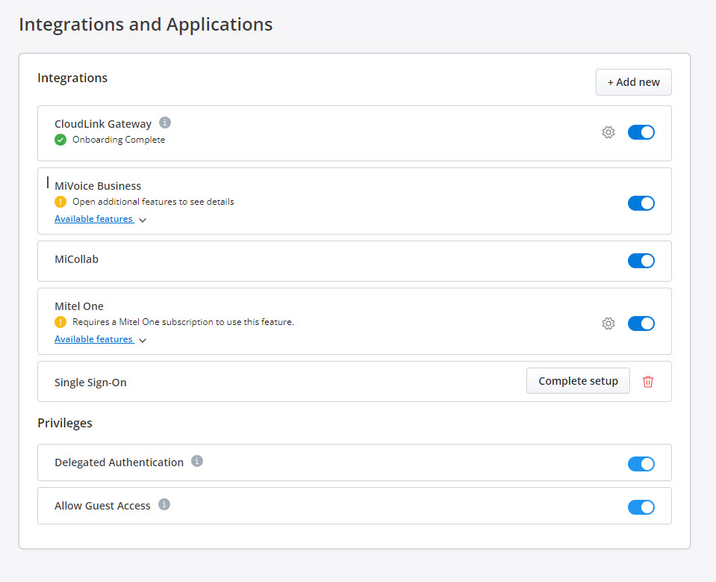Click Complete setup for Single Sign-On

(x=578, y=381)
